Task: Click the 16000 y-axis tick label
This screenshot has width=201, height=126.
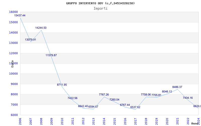Action: 14,12
